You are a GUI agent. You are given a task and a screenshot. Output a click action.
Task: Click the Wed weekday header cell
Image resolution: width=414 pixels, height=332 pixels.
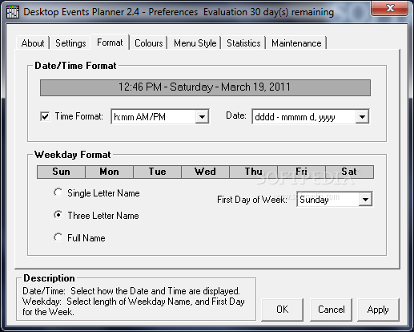tap(205, 172)
